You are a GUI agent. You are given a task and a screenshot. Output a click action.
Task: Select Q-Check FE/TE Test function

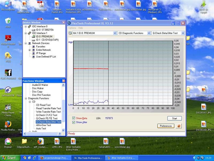(47, 118)
